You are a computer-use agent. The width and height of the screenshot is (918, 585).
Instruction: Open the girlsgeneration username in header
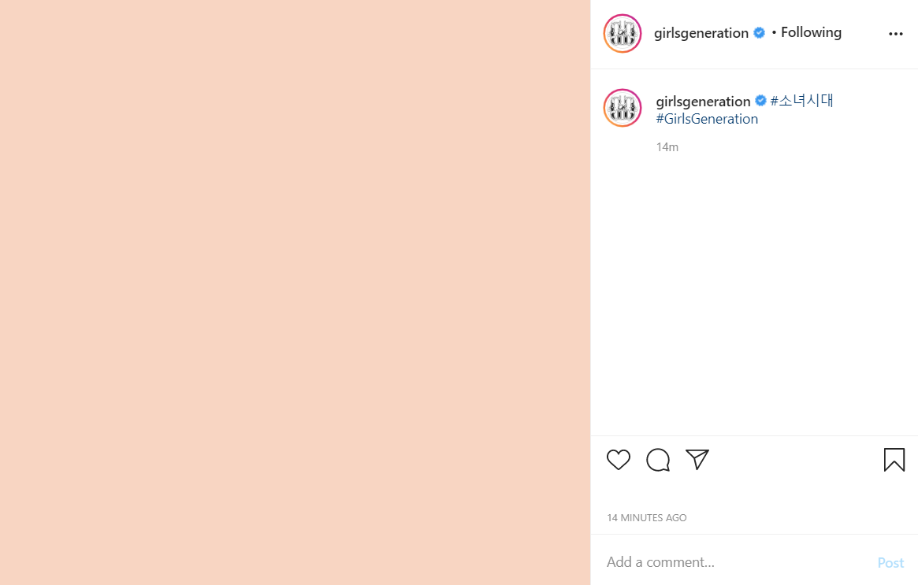(x=701, y=33)
